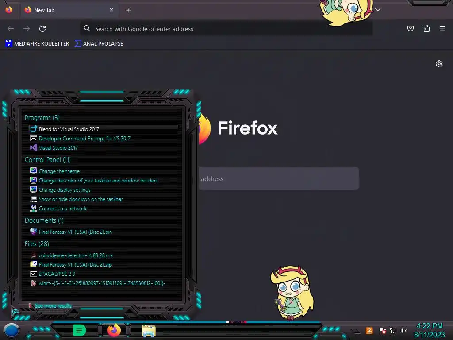Click the Star Butterfly shimeji character
This screenshot has height=340, width=453.
pyautogui.click(x=292, y=293)
